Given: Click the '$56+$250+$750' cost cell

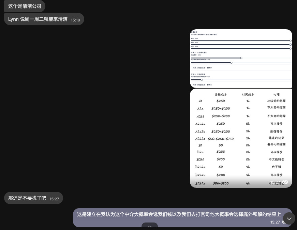Looking at the screenshot, I should point(221,139).
